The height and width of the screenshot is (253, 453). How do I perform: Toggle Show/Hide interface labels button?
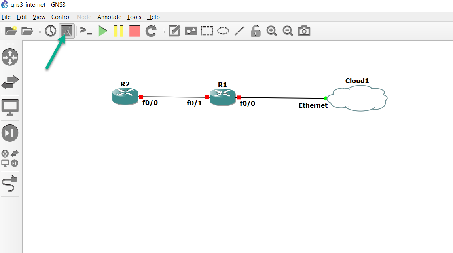pyautogui.click(x=67, y=30)
